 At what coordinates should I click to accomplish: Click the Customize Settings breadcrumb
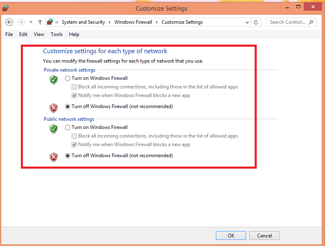click(182, 22)
